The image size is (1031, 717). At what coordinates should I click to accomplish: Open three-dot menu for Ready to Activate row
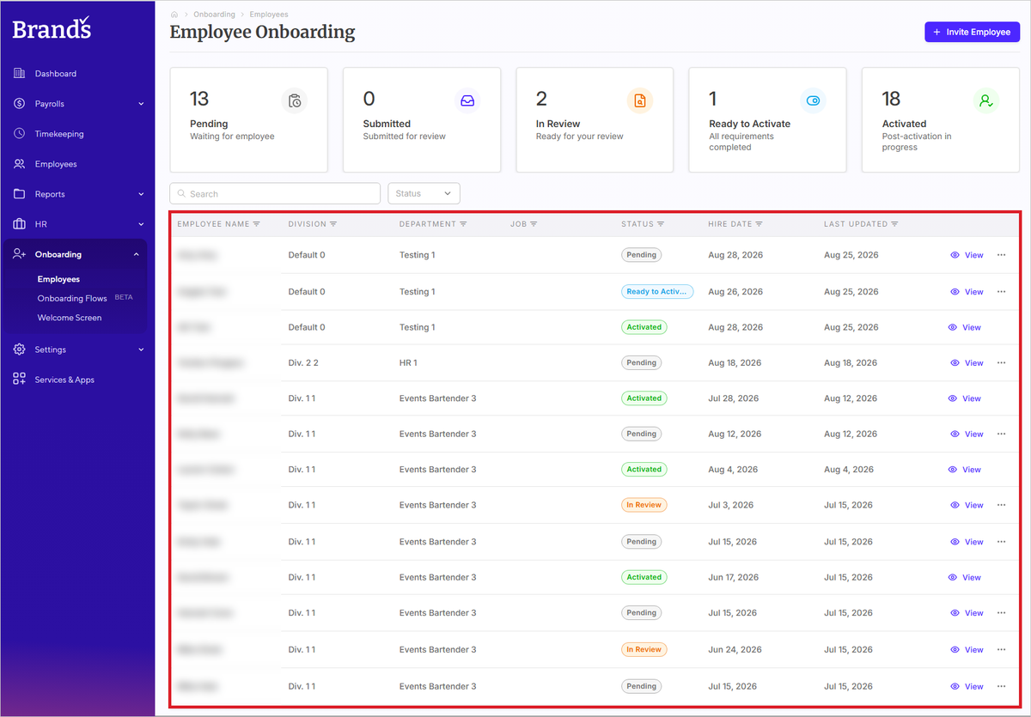pos(1001,292)
